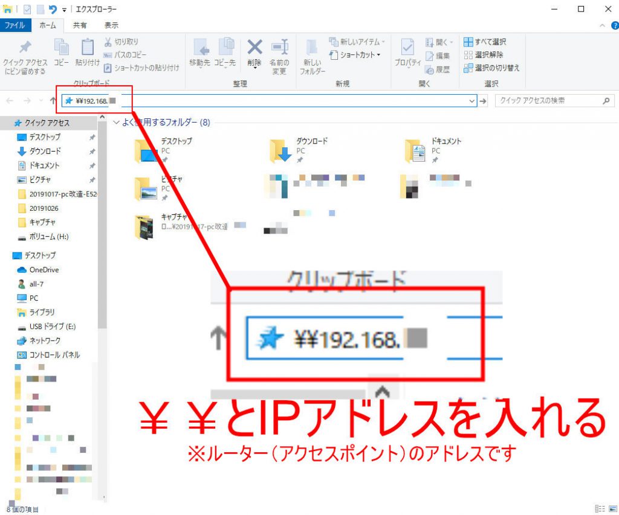Image resolution: width=619 pixels, height=515 pixels.
Task: Collapse the frequently used folders group
Action: (117, 123)
